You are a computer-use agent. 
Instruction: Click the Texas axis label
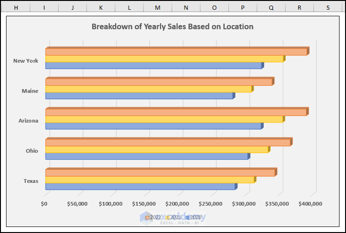(31, 181)
